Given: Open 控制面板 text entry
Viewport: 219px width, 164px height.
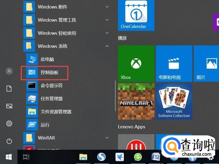Looking at the screenshot, I should [49, 72].
